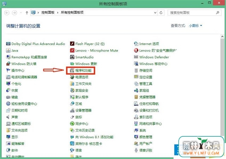226x159 pixels.
Task: Open the 恢复 link
Action: 15,90
